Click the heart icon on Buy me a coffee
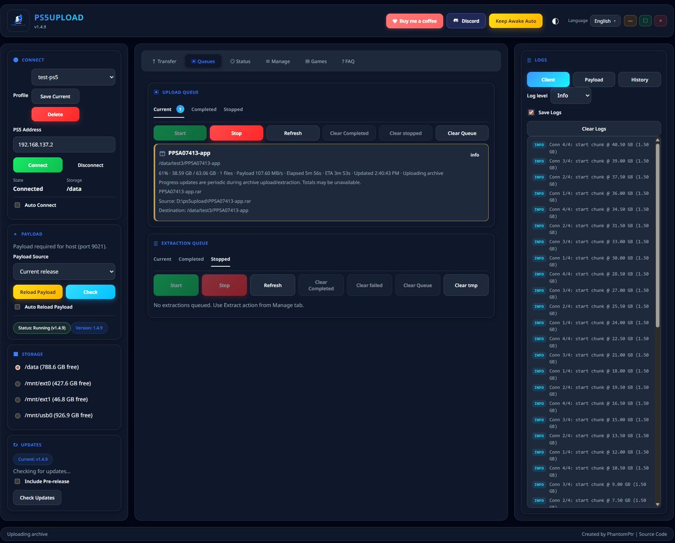Image resolution: width=675 pixels, height=543 pixels. pos(395,21)
